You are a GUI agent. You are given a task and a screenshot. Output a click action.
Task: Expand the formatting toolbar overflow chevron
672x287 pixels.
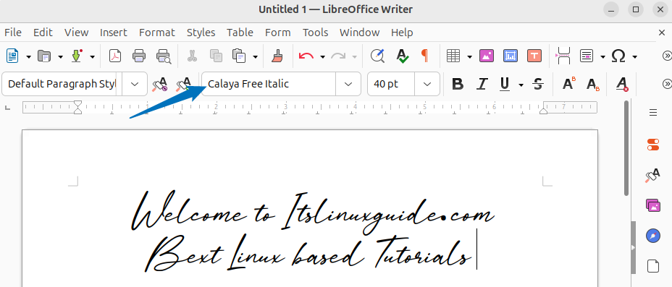[667, 84]
